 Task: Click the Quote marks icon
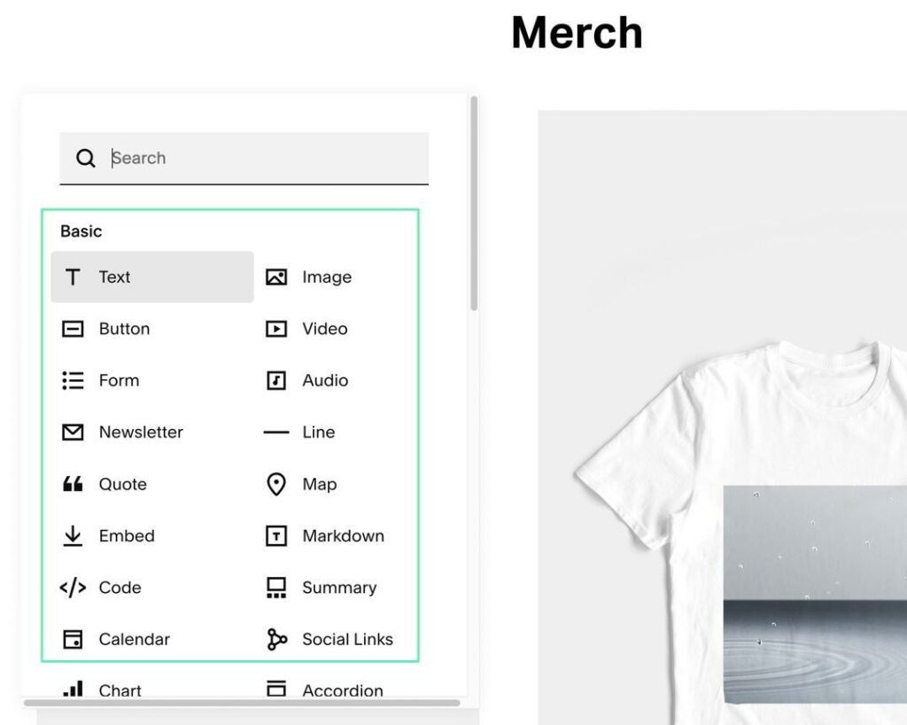pyautogui.click(x=73, y=484)
